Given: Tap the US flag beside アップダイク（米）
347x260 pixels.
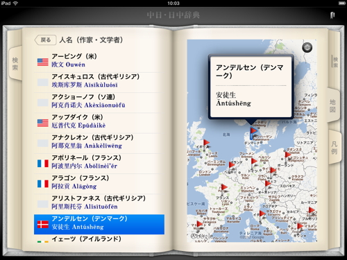Looking at the screenshot, I should 43,123.
